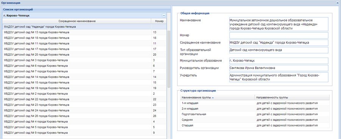This screenshot has width=341, height=139.
Task: Click the organization list vertical scrollbar
Action: (169, 59)
